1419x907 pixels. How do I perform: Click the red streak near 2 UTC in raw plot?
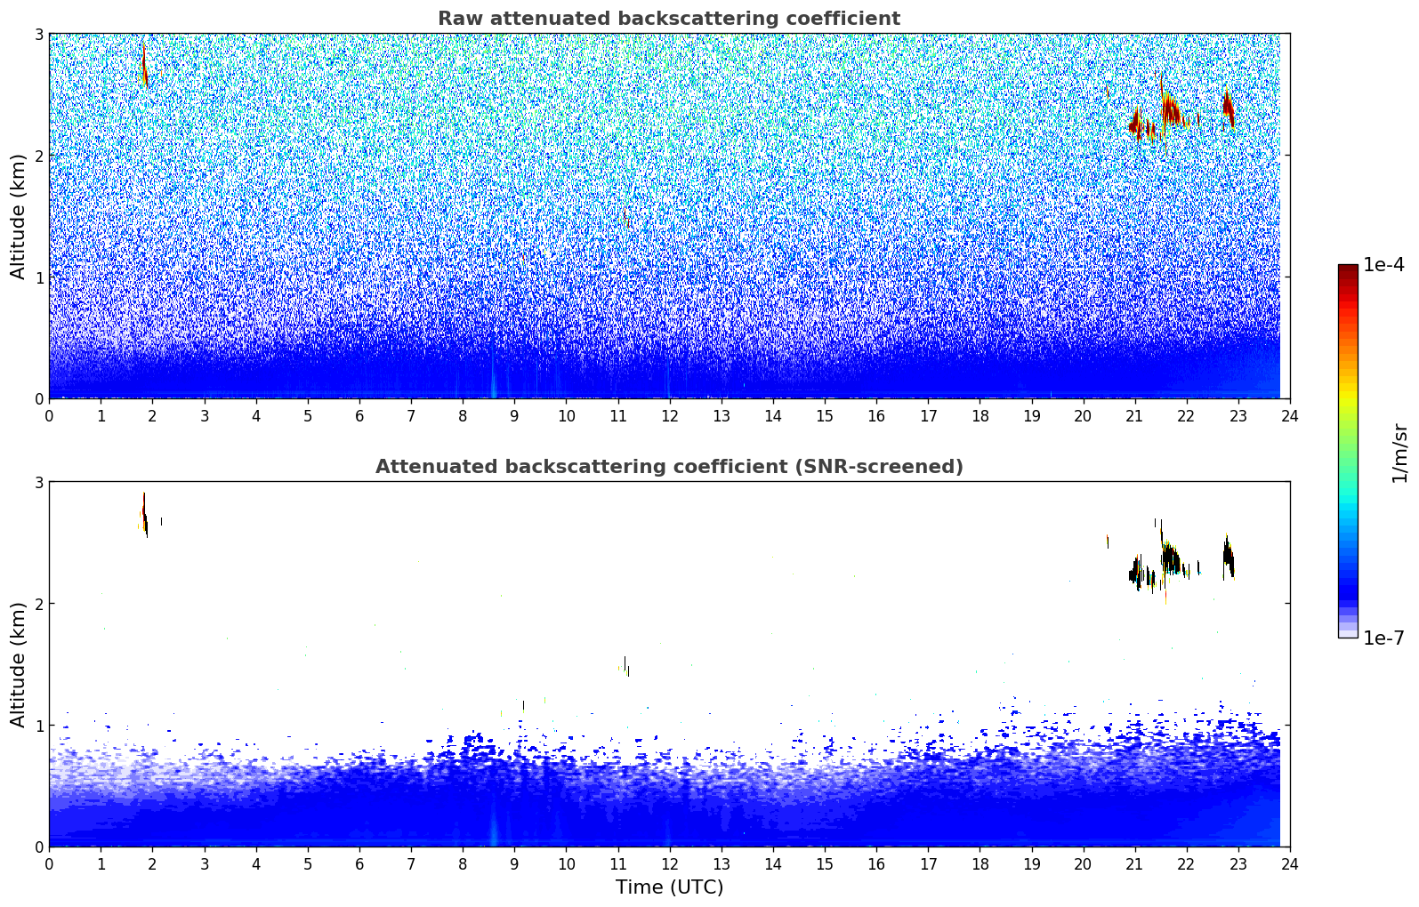[144, 66]
